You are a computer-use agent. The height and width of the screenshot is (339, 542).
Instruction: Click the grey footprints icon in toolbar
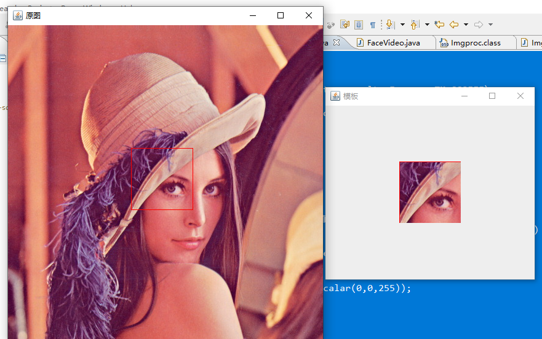tap(330, 25)
